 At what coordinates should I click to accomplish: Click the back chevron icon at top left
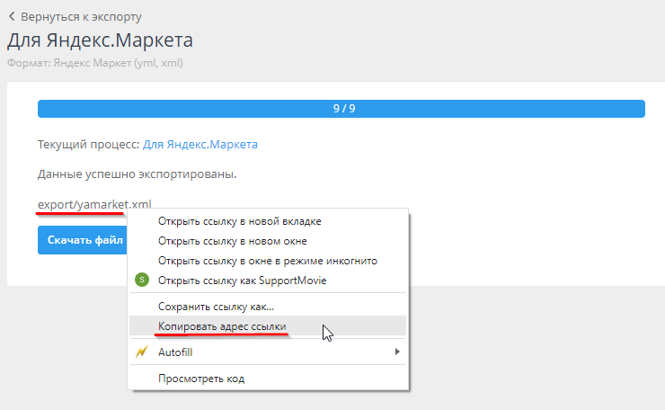pyautogui.click(x=12, y=16)
